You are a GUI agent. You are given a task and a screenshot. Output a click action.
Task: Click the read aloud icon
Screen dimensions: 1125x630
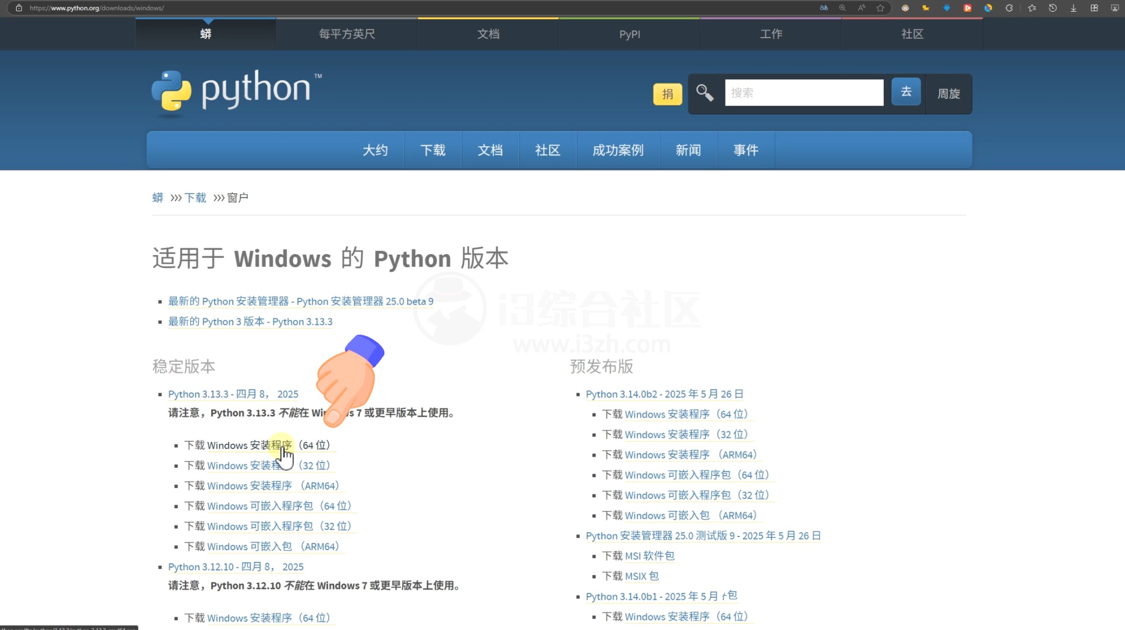tap(861, 8)
